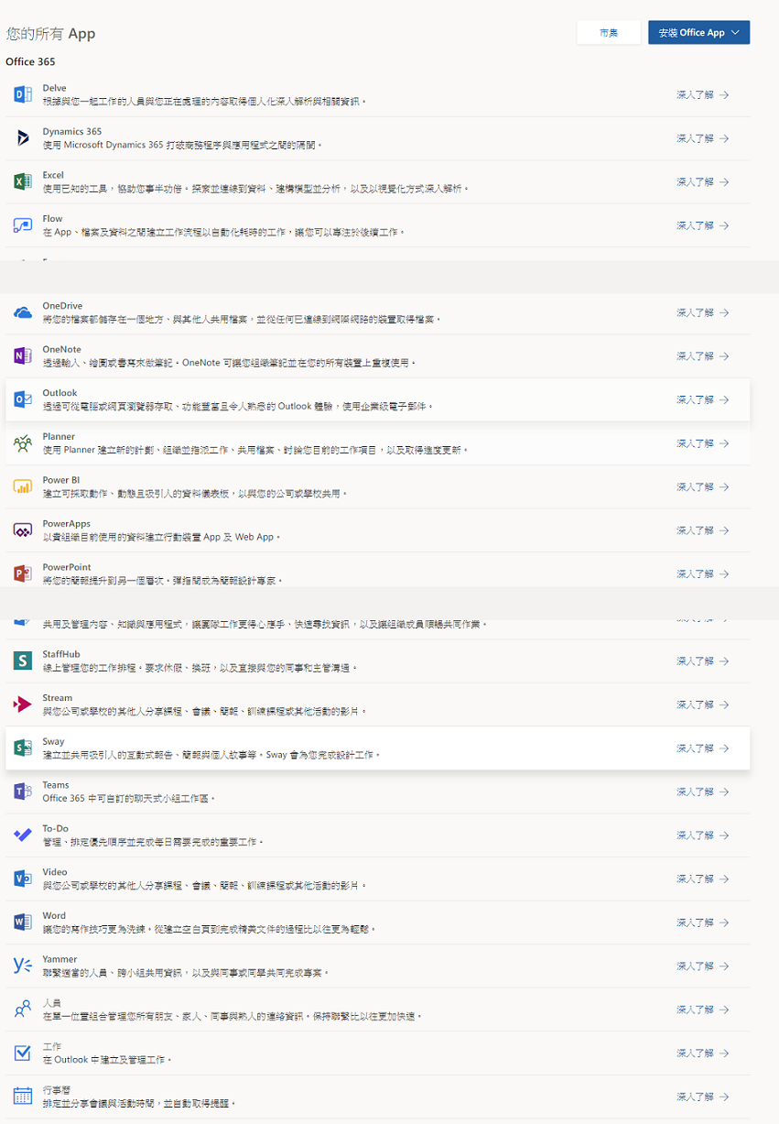Click the Dynamics 365 icon

(x=23, y=138)
